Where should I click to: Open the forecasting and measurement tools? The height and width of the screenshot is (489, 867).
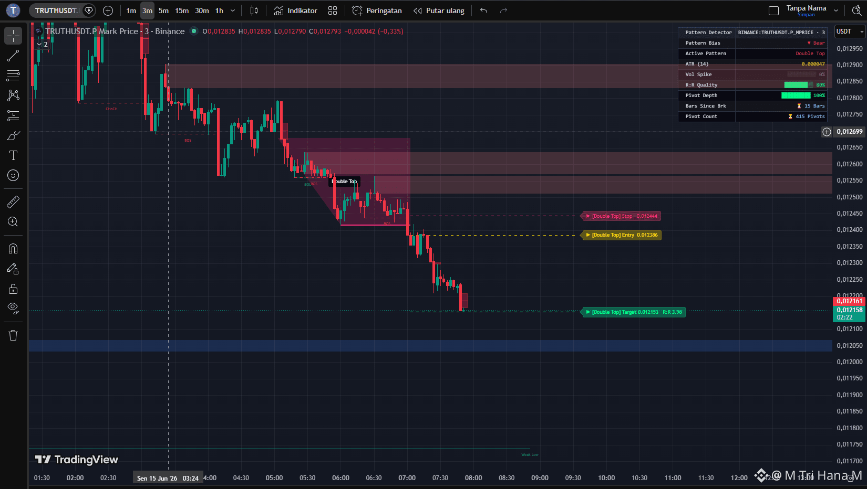pos(13,115)
